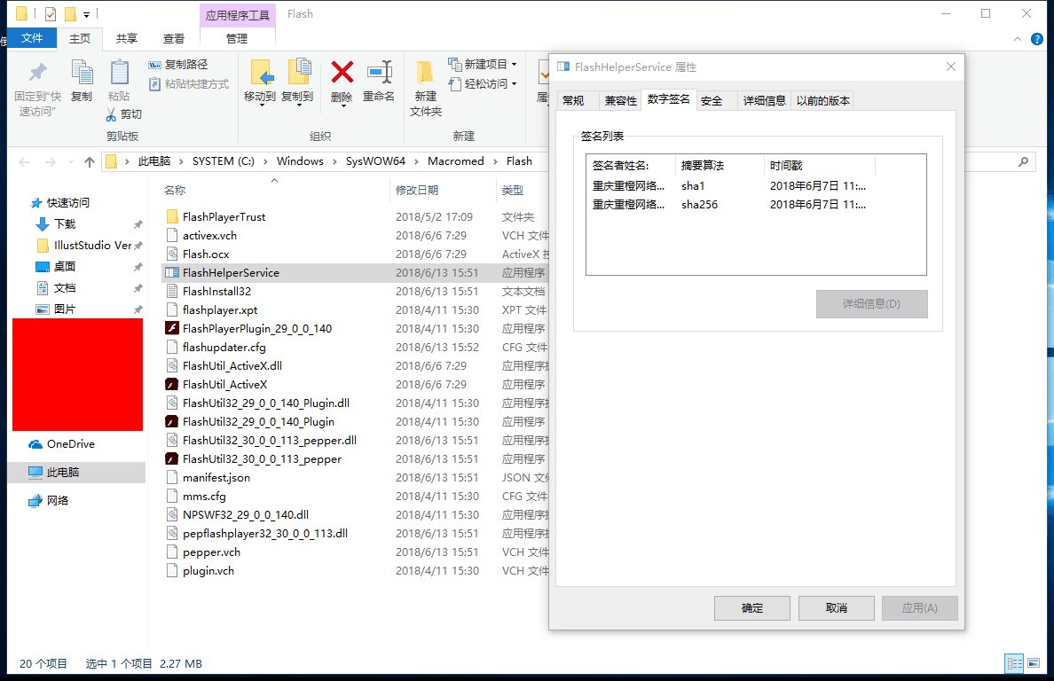Switch to the General properties tab

pyautogui.click(x=573, y=101)
